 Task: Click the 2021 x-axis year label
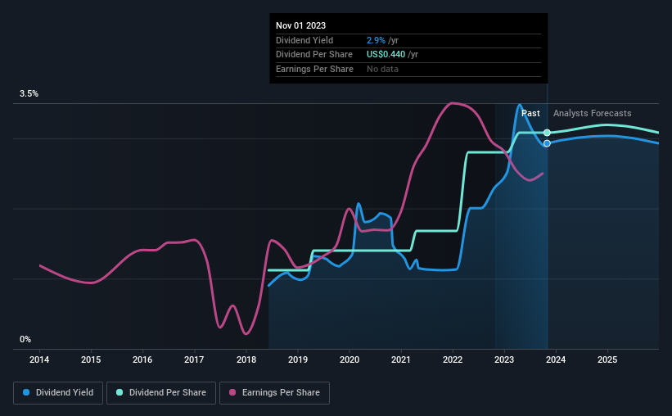tap(401, 359)
